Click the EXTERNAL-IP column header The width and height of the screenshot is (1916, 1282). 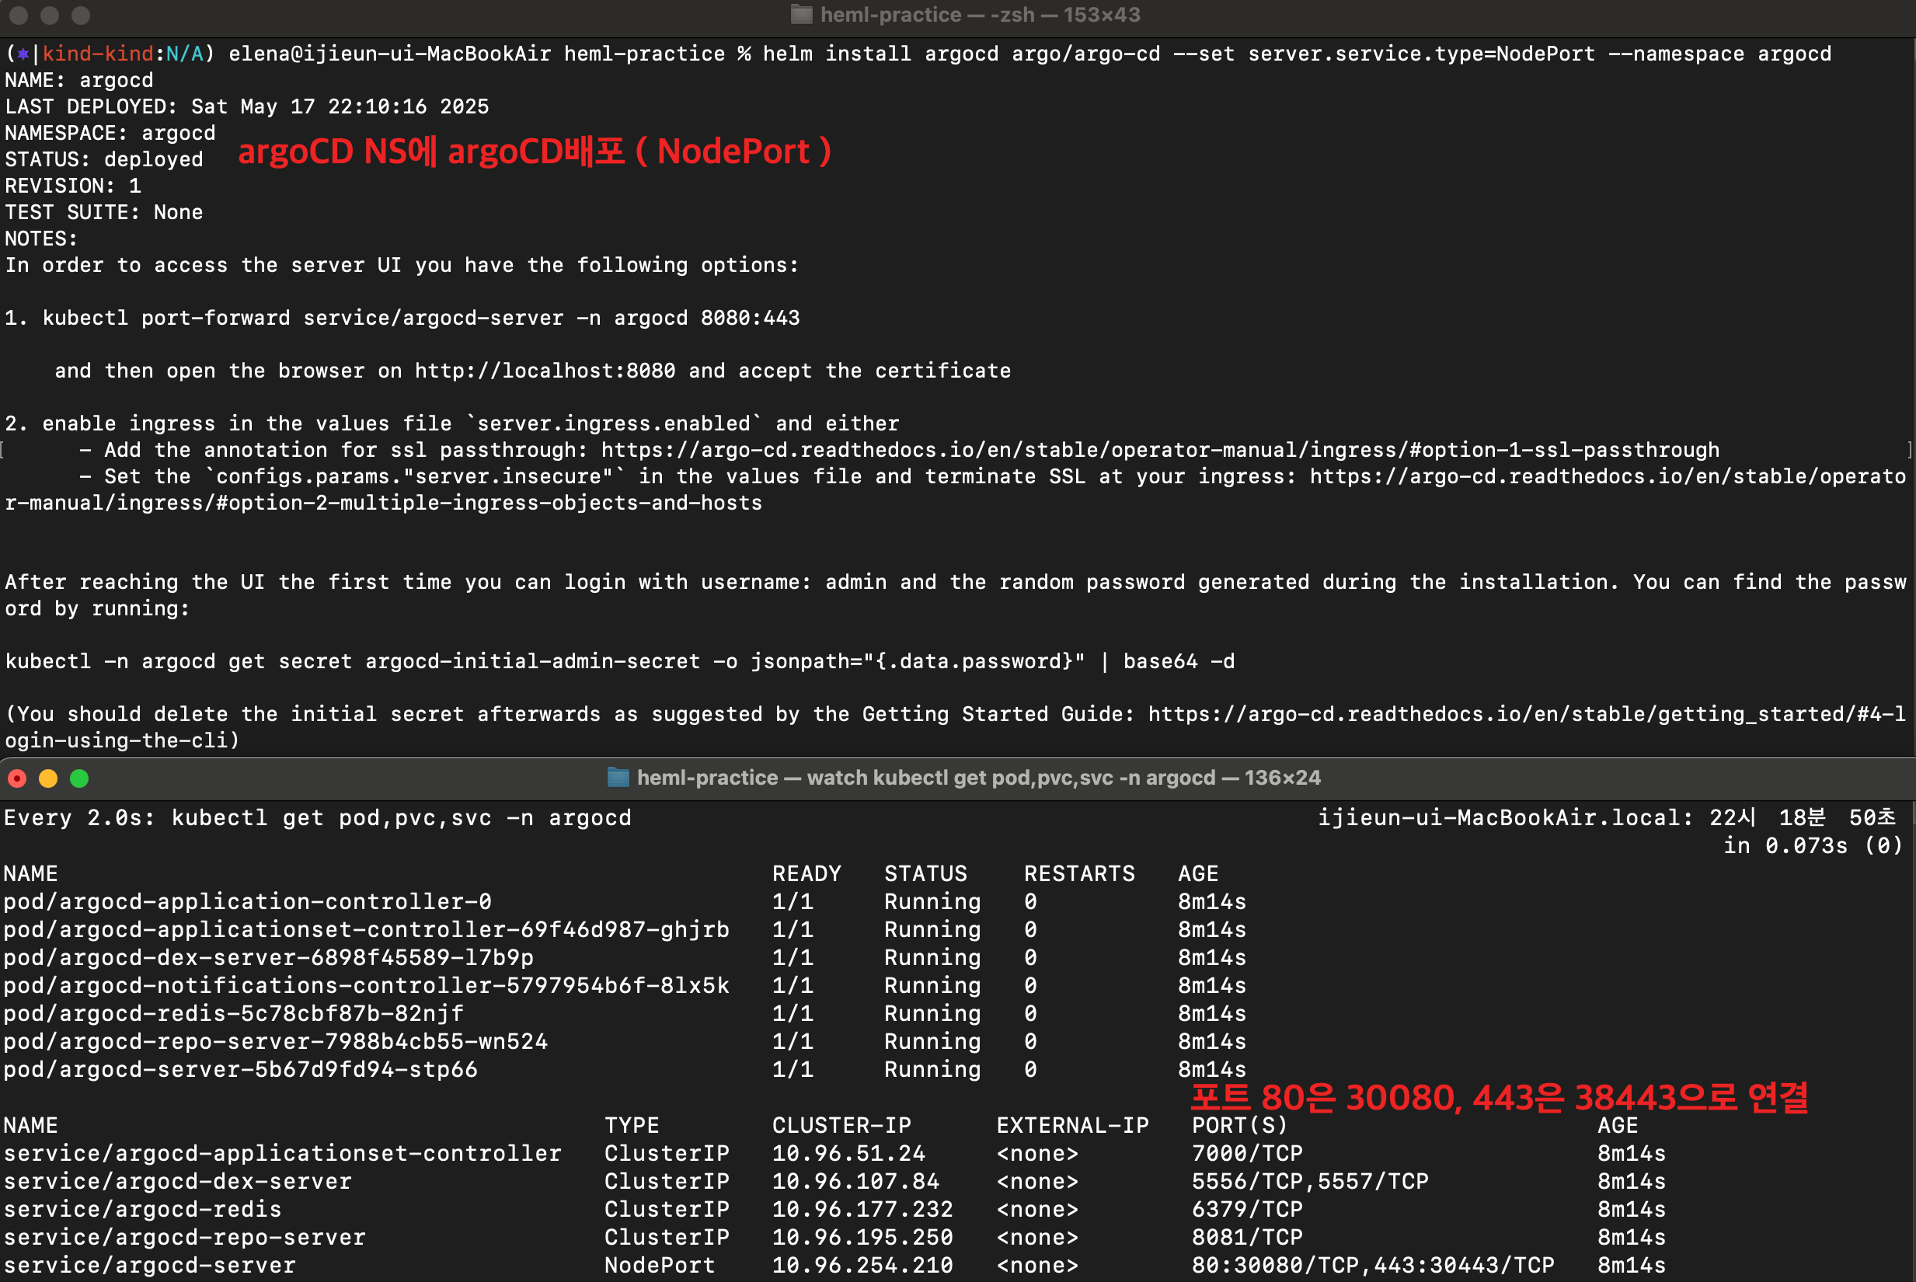click(x=1072, y=1125)
